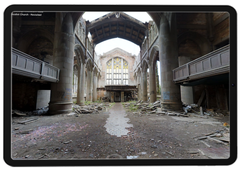Click the central doorway below the window
This screenshot has width=241, height=171.
(117, 96)
